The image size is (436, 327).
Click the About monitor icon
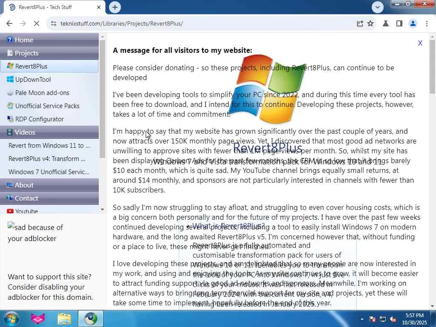tap(10, 185)
